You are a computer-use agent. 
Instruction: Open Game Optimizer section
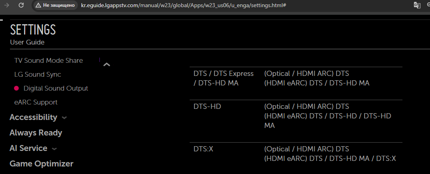point(41,164)
